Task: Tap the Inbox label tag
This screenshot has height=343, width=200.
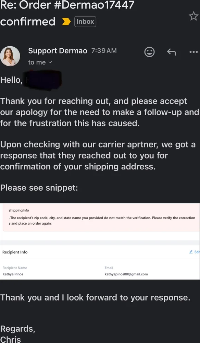Action: coord(85,22)
